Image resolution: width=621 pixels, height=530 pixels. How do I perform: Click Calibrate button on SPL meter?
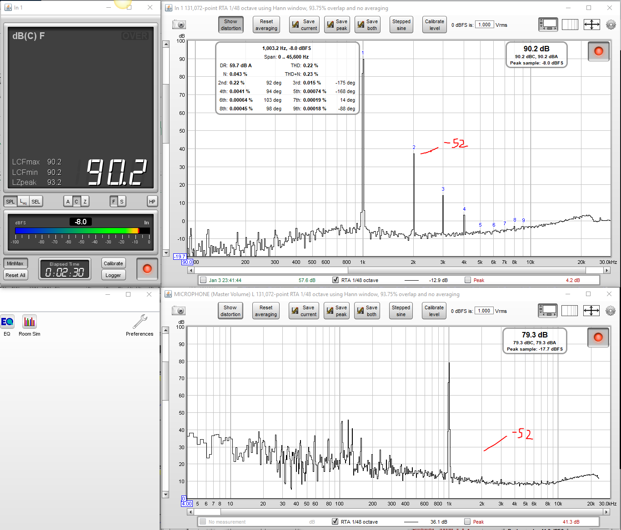(x=113, y=263)
